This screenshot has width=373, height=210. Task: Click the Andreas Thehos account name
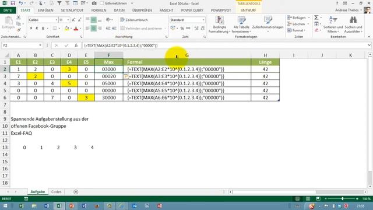347,10
